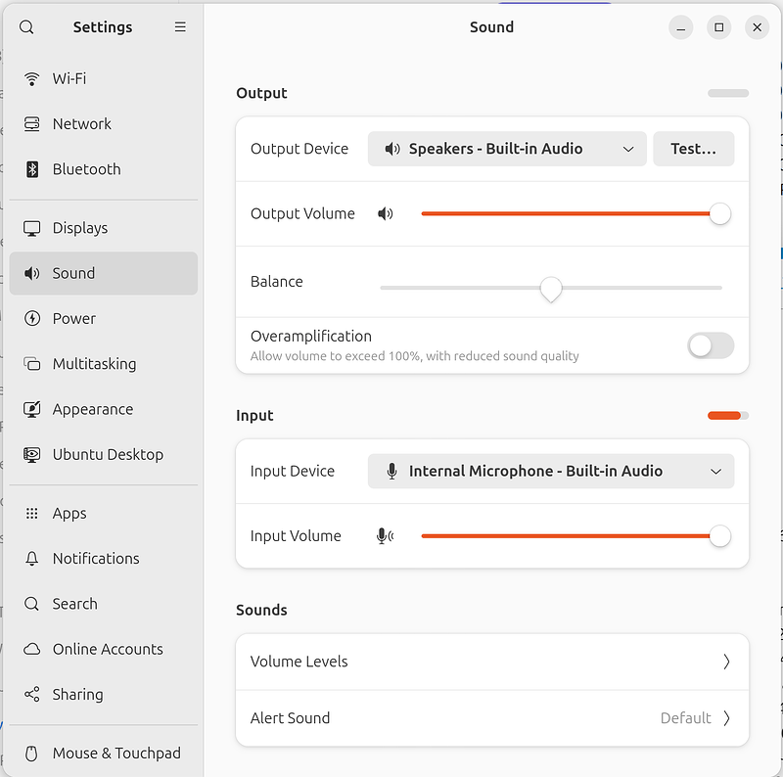Click the Bluetooth icon in sidebar
Screen dimensions: 783x777
click(x=32, y=169)
